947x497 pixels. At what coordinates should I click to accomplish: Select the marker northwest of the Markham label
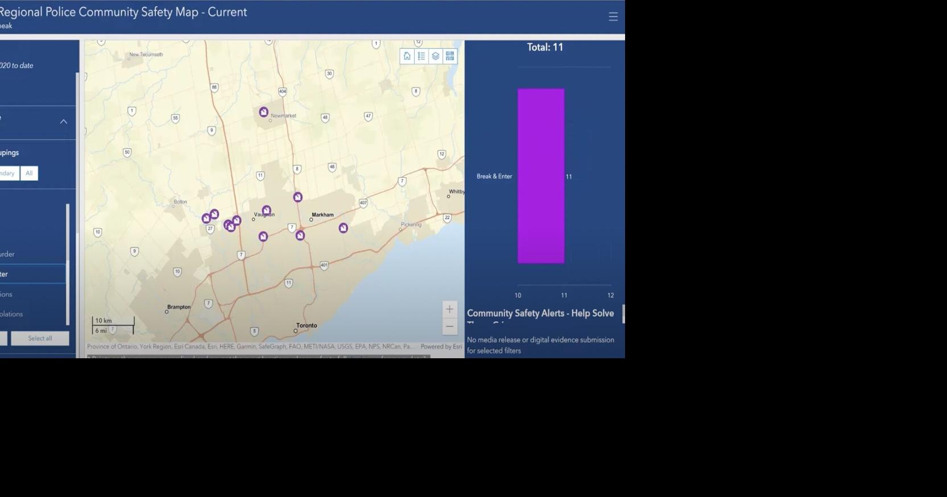pyautogui.click(x=297, y=197)
